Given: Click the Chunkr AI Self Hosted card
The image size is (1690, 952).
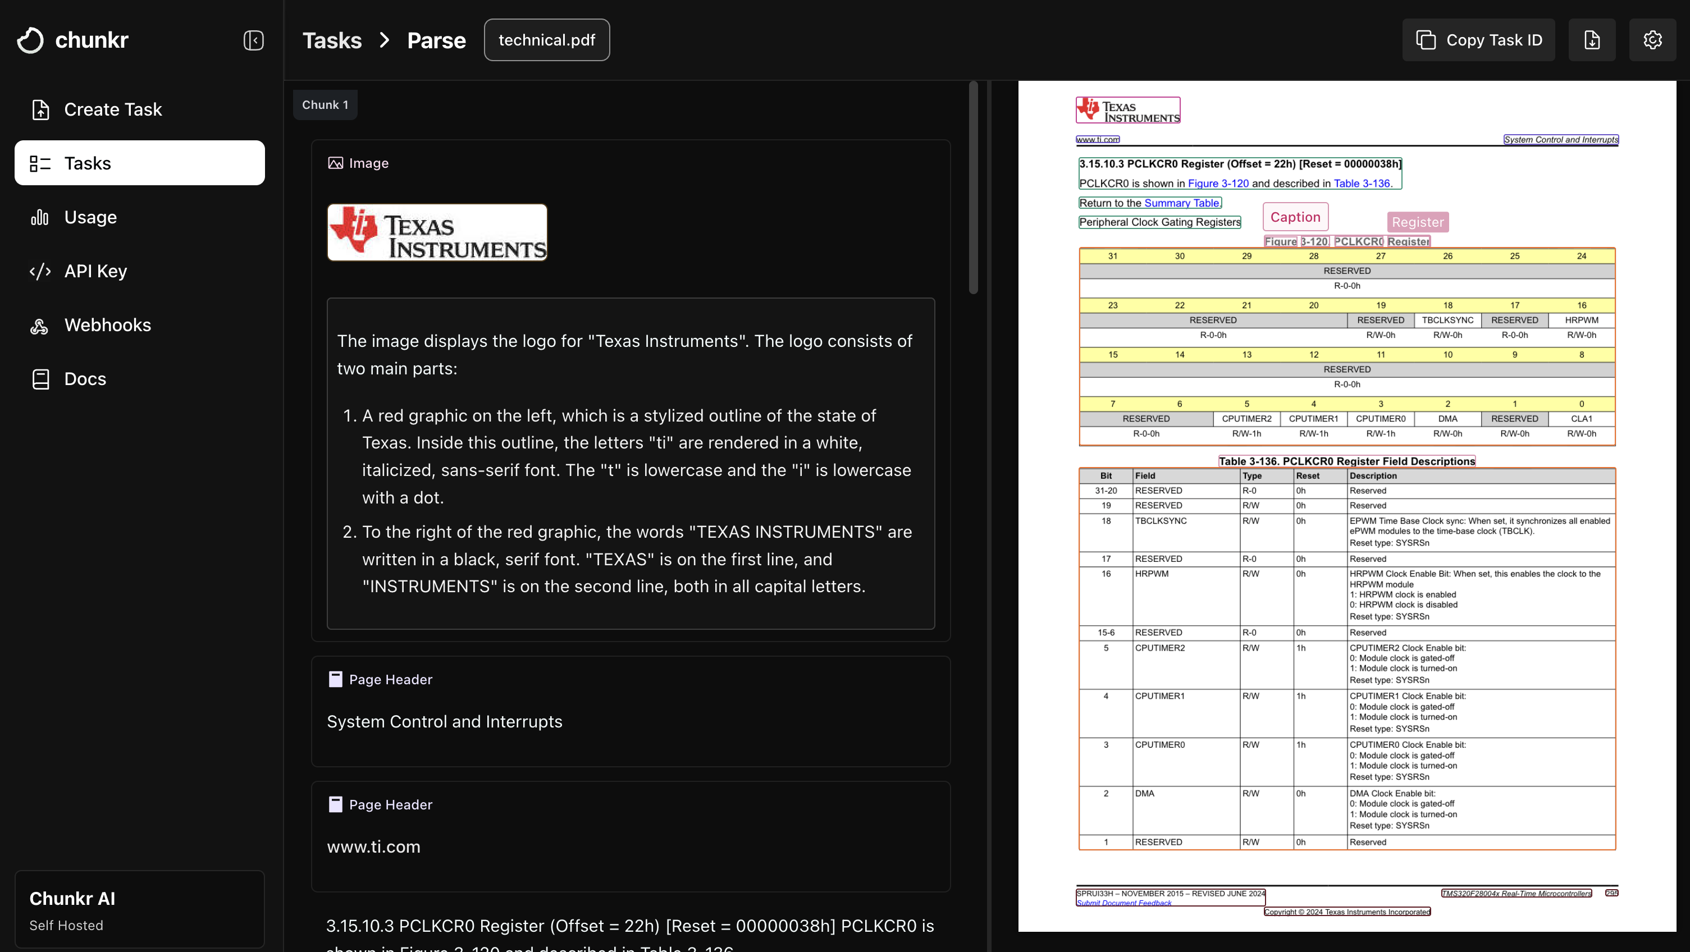Looking at the screenshot, I should [139, 909].
